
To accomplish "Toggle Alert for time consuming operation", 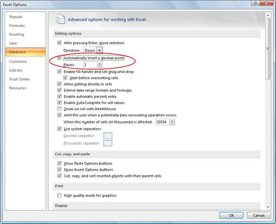I will (x=60, y=115).
